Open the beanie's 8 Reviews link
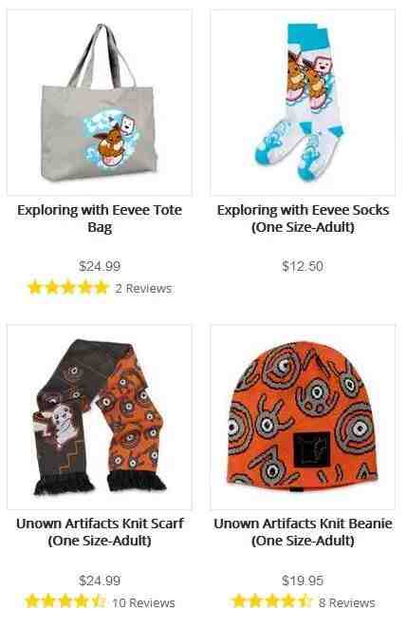Screen dimensions: 407x629 click(347, 602)
